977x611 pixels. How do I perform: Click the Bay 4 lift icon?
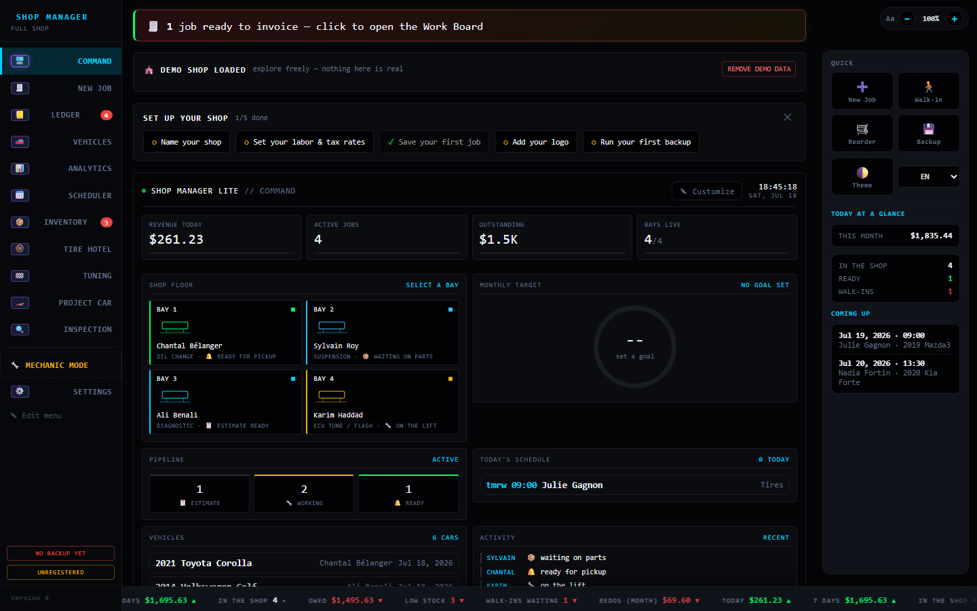coord(332,396)
